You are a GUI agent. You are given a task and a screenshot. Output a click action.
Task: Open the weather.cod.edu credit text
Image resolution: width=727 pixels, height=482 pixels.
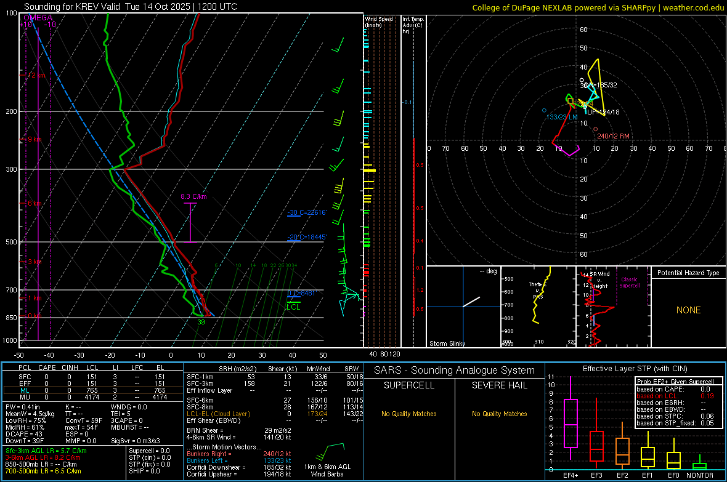693,7
